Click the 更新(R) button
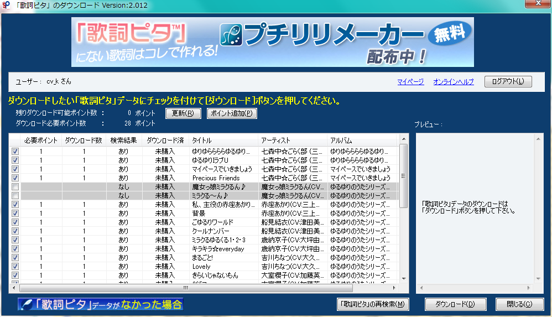Image resolution: width=552 pixels, height=317 pixels. coord(183,113)
